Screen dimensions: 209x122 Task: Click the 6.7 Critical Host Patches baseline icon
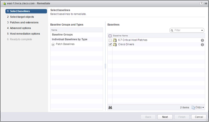click(x=115, y=40)
